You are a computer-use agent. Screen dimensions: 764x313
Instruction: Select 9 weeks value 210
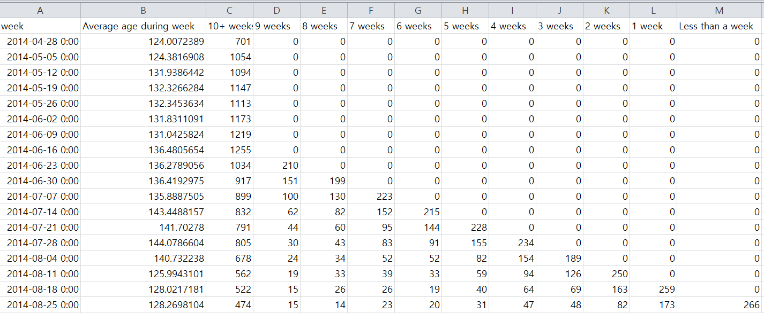(x=276, y=165)
